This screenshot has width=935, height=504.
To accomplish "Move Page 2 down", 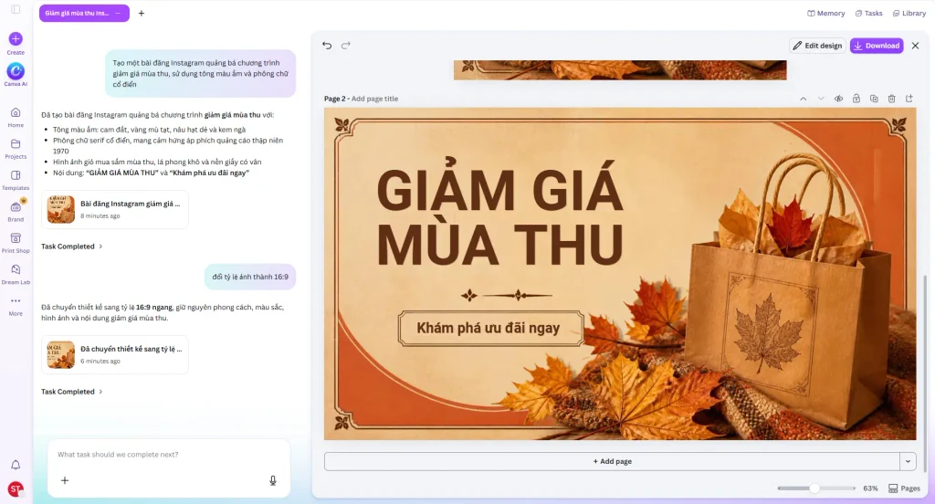I will point(821,99).
